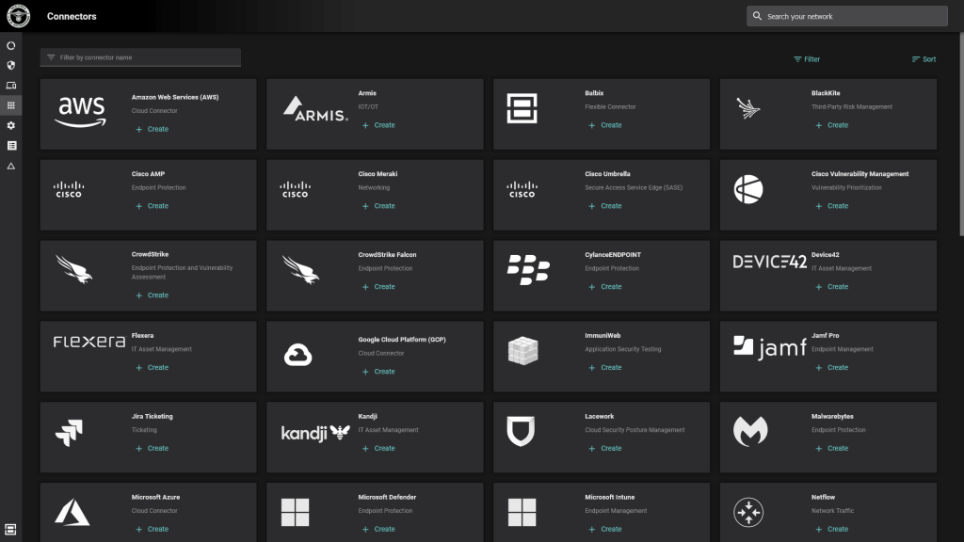Click the CylanceENDPOINT BlackBerry logo
Viewport: 964px width, 542px height.
point(528,270)
